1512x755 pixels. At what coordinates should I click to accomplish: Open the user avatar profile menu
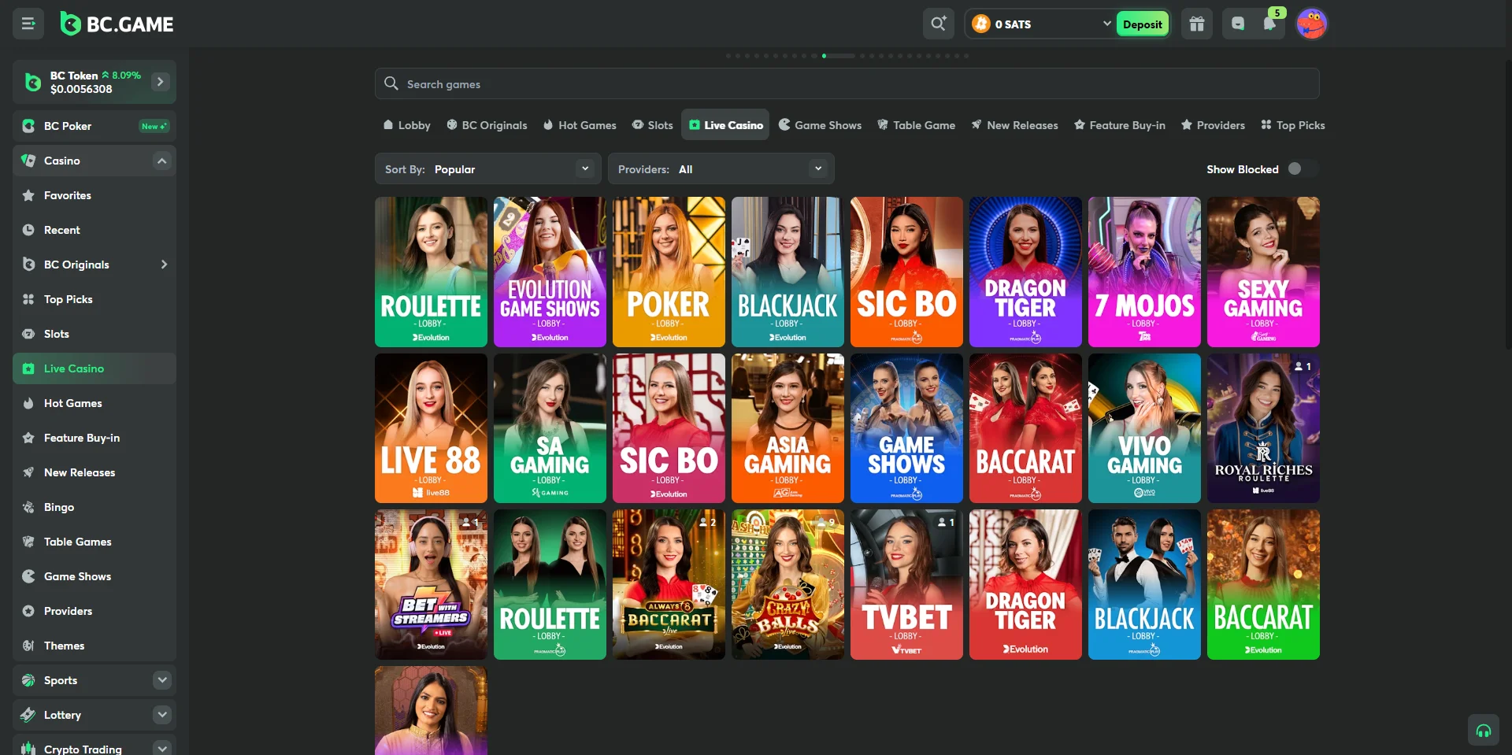point(1311,24)
